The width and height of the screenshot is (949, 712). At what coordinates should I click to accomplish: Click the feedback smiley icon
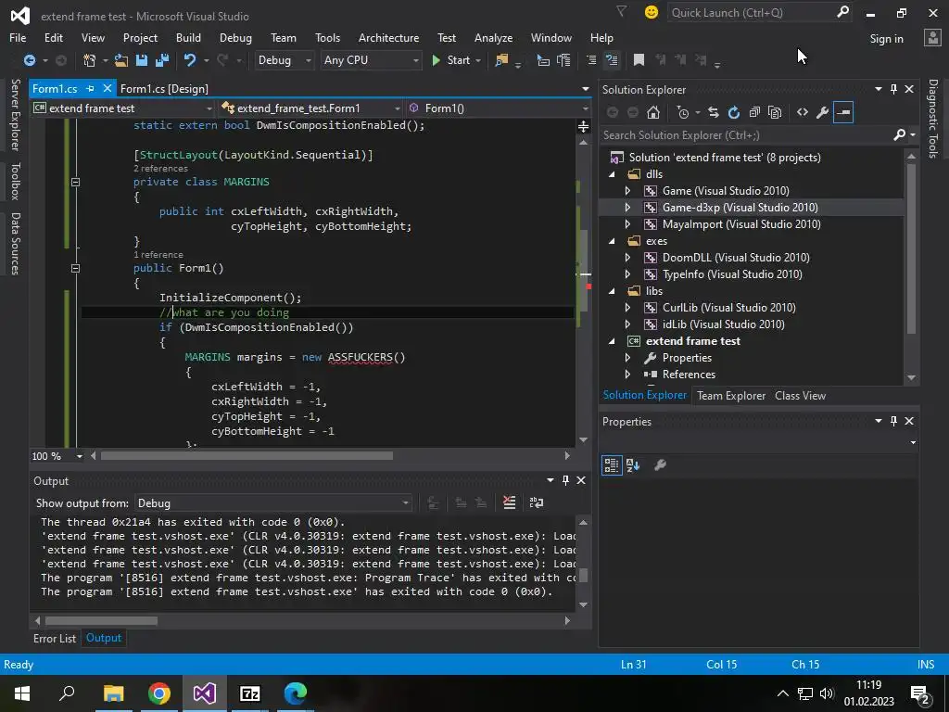tap(652, 12)
